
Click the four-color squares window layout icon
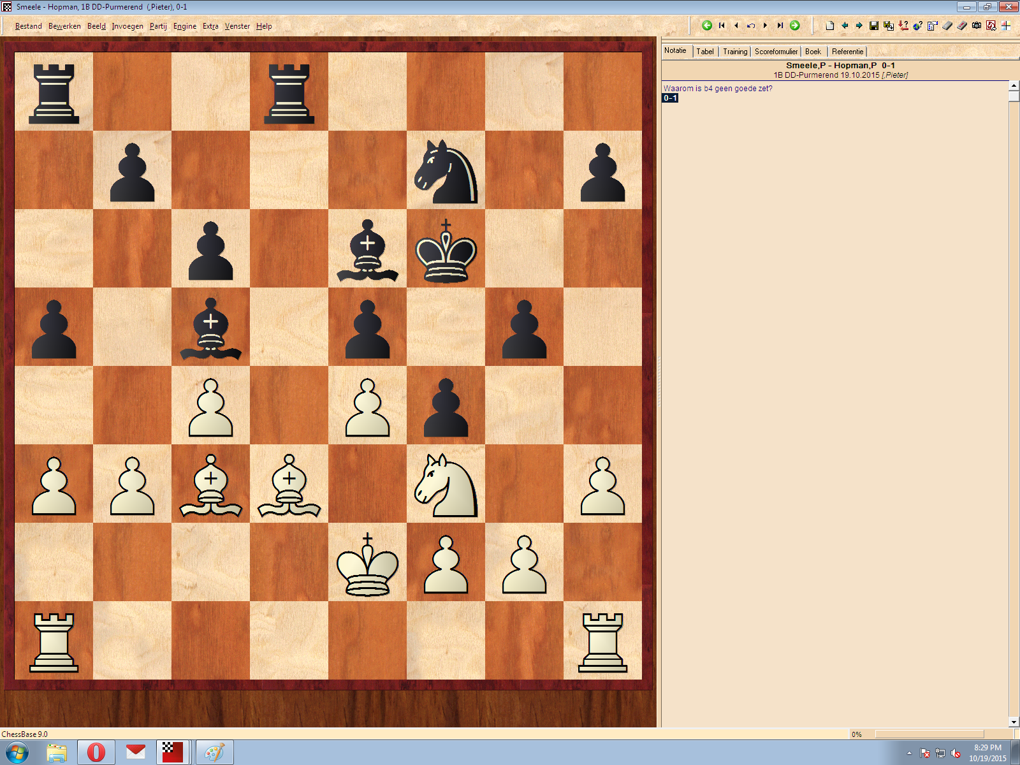pos(1007,25)
